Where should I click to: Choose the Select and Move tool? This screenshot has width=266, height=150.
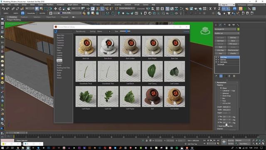coord(55,9)
